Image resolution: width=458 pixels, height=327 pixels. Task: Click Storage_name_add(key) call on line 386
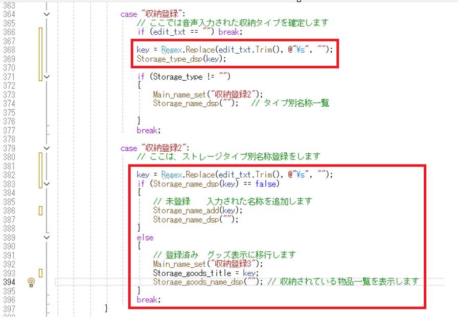195,211
